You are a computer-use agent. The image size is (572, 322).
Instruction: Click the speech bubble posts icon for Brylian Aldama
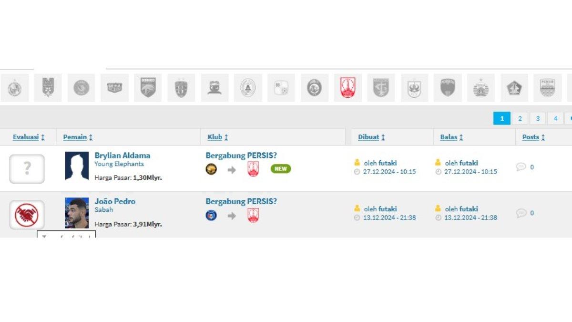[x=521, y=167]
